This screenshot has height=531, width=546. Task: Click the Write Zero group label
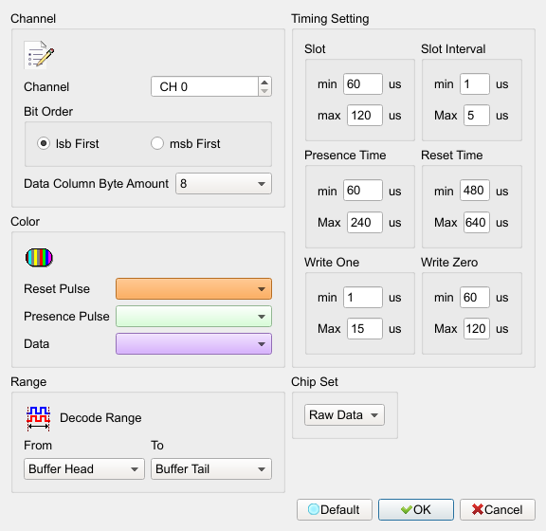click(449, 262)
